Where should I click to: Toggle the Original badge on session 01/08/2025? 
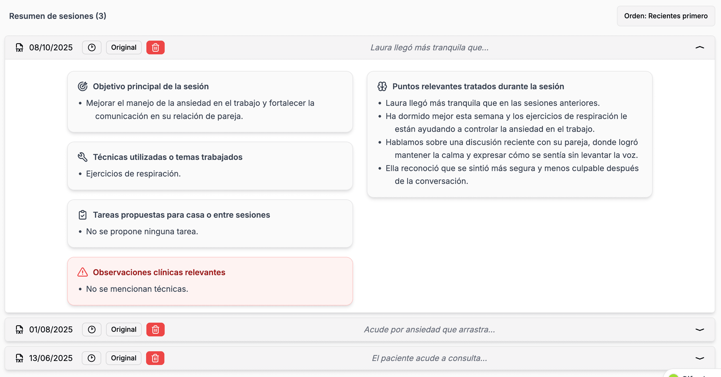click(x=124, y=329)
